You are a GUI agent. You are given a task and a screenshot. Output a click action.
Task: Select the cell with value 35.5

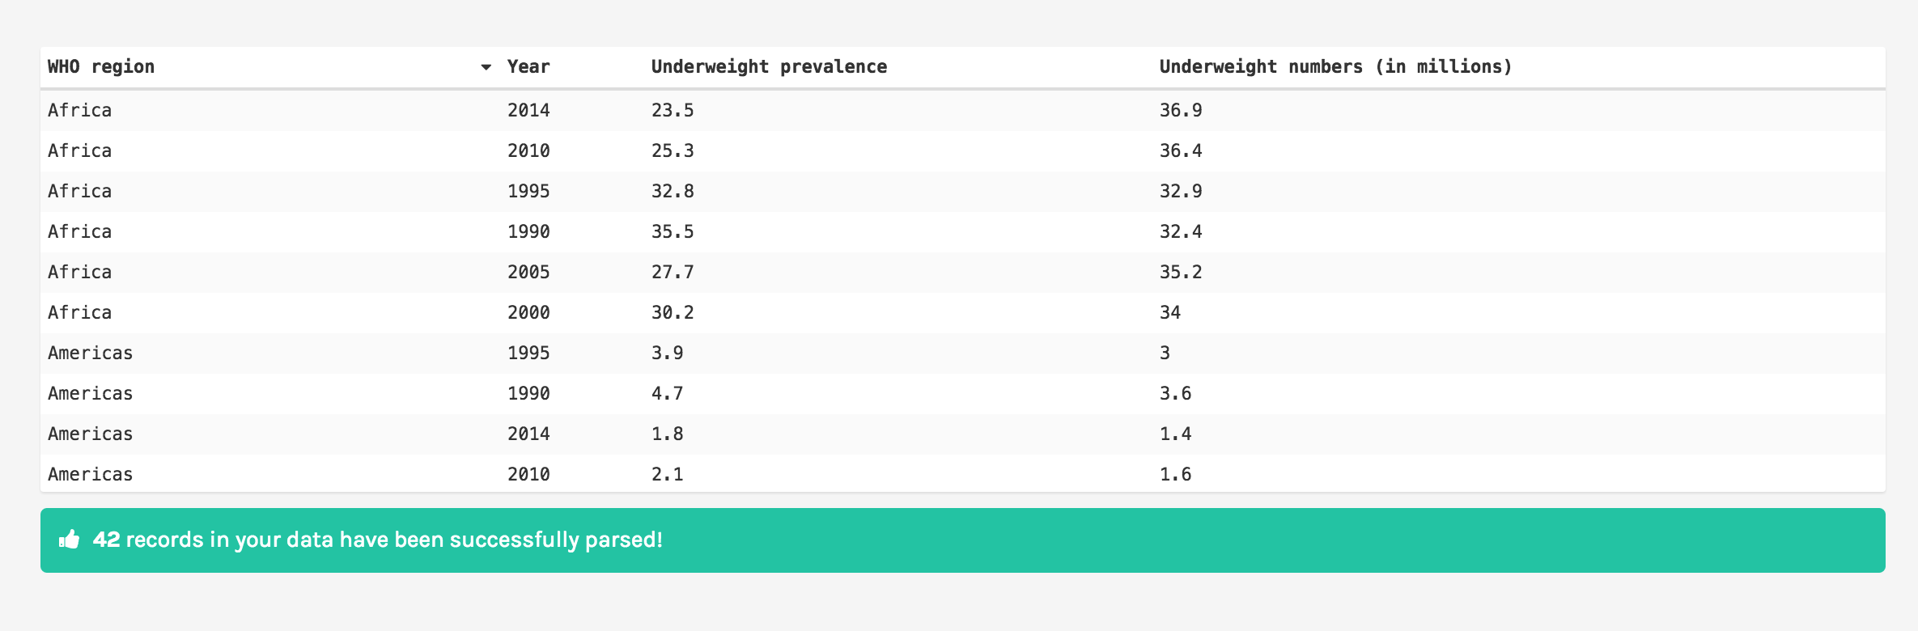click(x=672, y=232)
